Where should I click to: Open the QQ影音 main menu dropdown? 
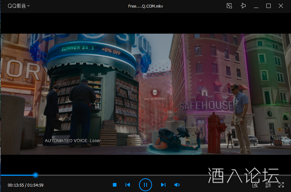tap(19, 6)
